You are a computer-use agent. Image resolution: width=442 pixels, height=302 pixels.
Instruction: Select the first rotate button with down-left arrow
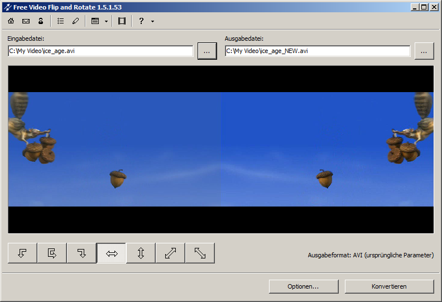[x=22, y=253]
